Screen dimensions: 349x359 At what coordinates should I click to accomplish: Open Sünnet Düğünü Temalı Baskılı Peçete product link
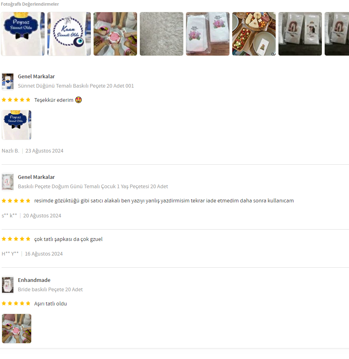point(76,86)
